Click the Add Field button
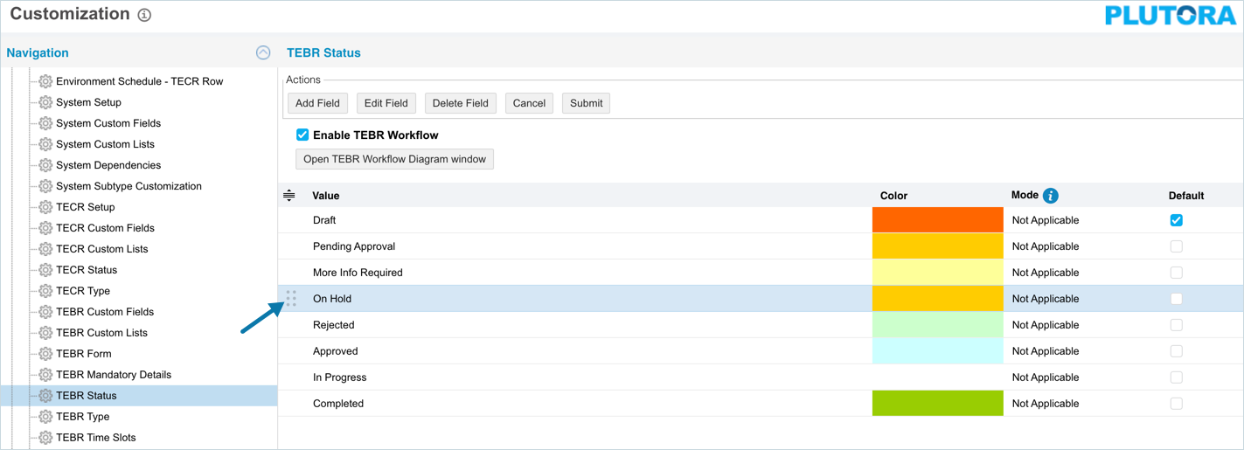Viewport: 1244px width, 450px height. pos(317,103)
